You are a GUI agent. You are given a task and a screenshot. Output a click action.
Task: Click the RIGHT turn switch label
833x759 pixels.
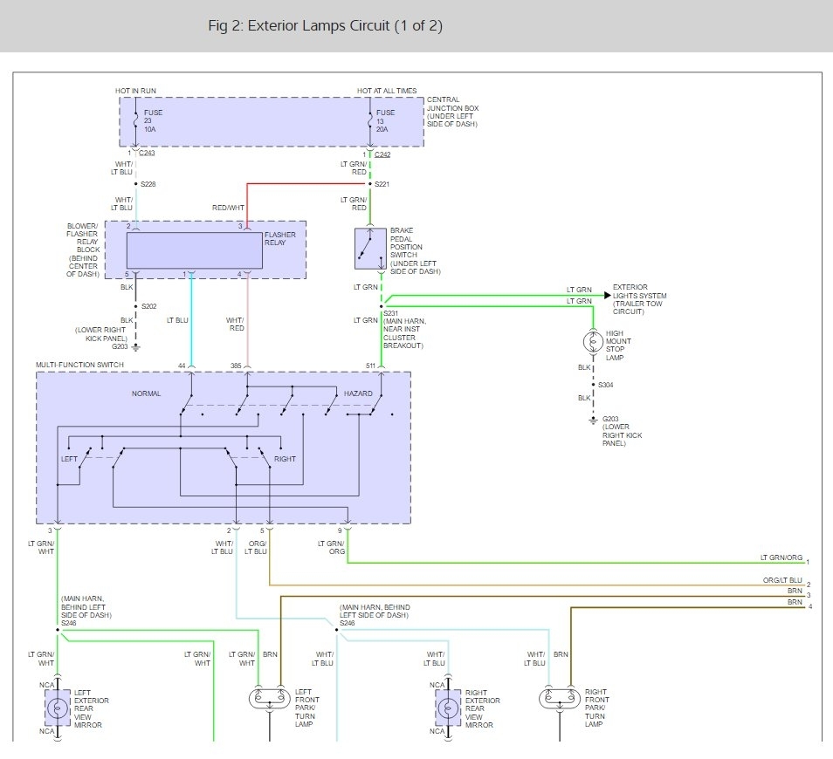coord(285,459)
